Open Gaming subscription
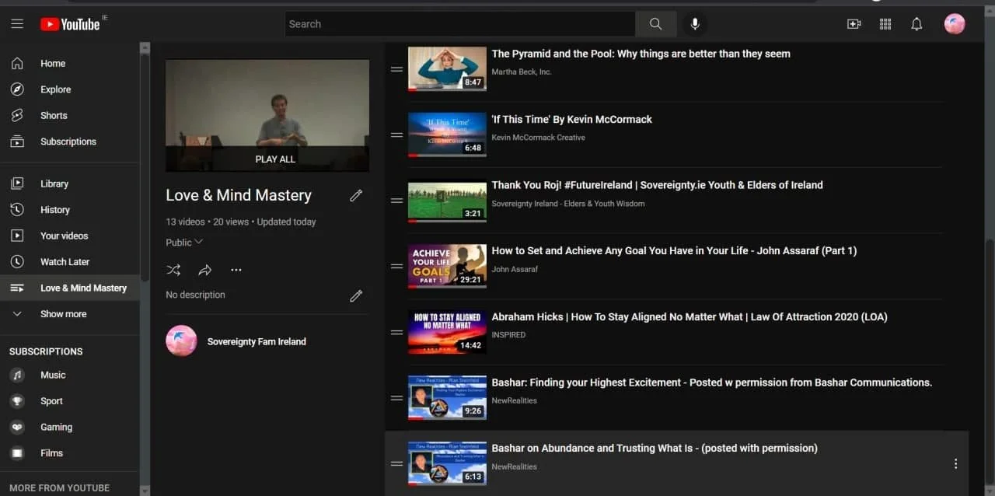This screenshot has height=496, width=995. point(70,427)
